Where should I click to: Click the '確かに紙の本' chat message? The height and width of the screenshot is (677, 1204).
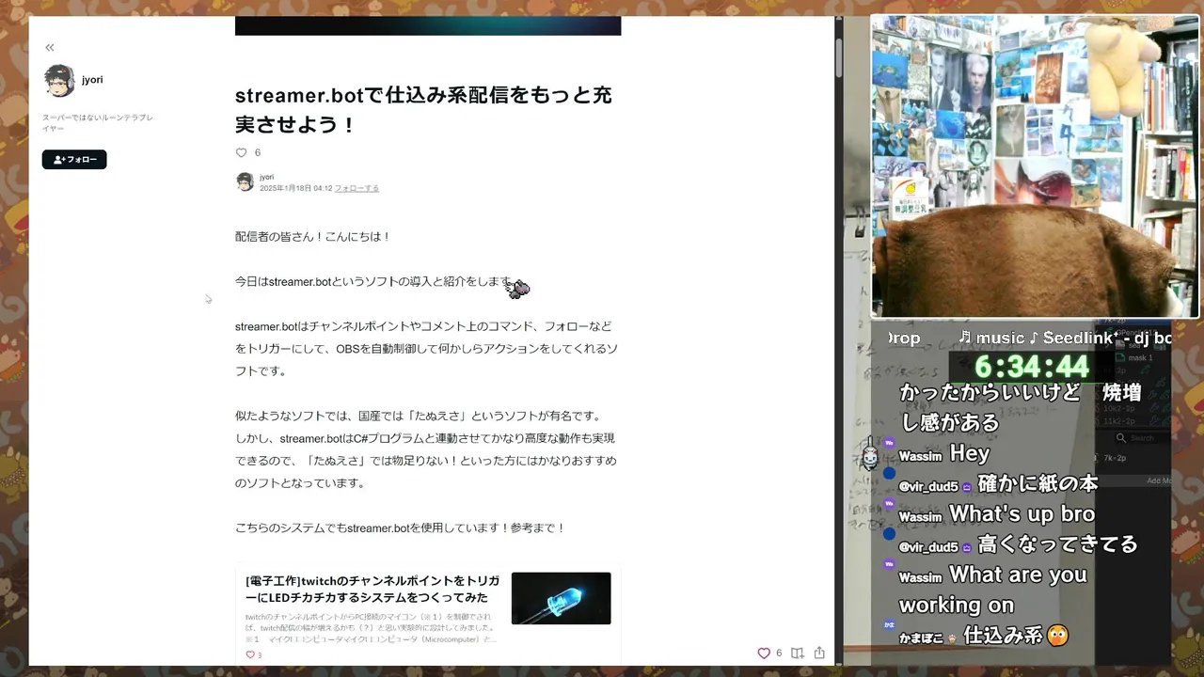click(1038, 483)
